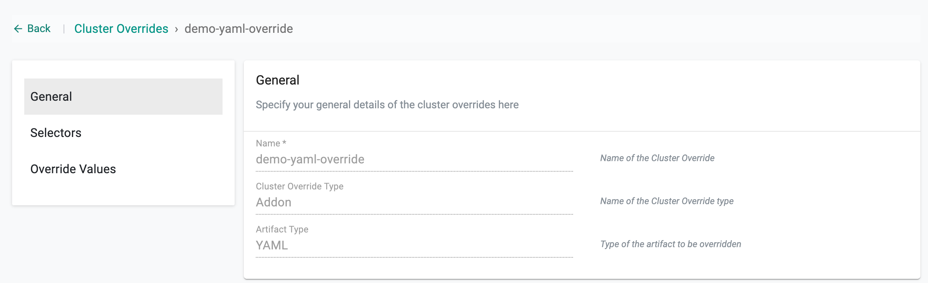928x283 pixels.
Task: Open the Override Values section
Action: [73, 169]
